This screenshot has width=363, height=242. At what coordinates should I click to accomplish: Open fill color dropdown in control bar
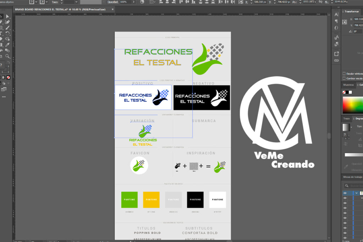click(x=37, y=2)
